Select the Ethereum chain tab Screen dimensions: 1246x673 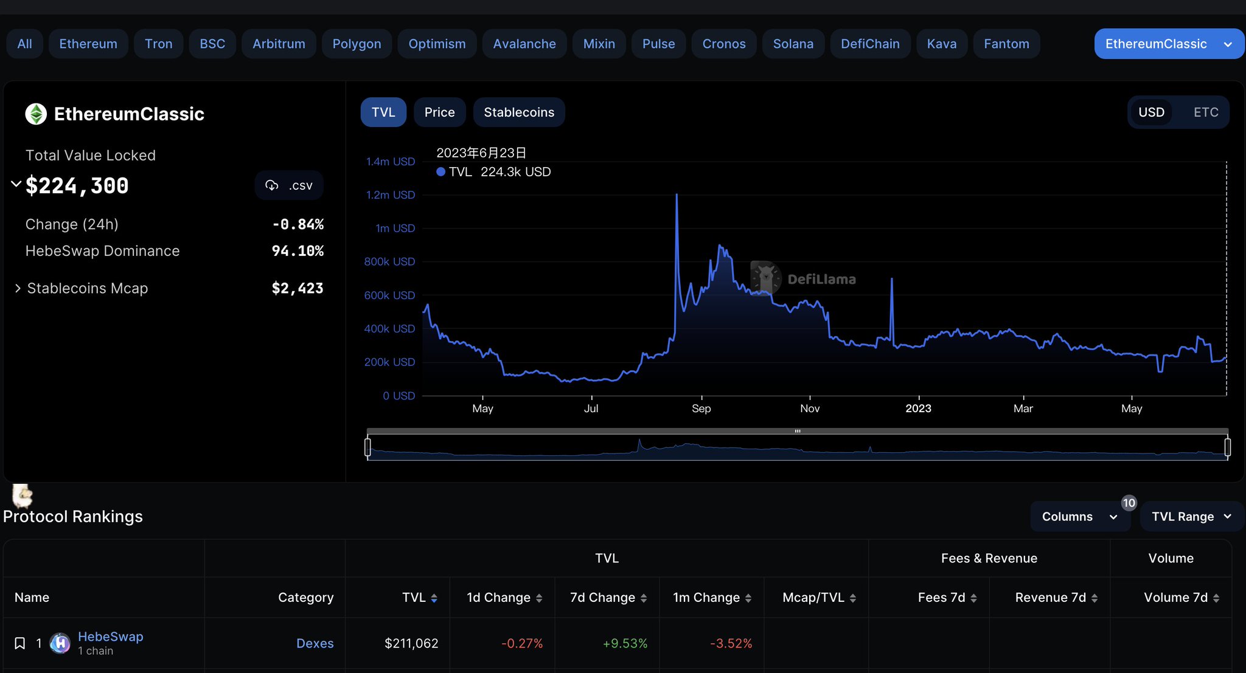[88, 44]
